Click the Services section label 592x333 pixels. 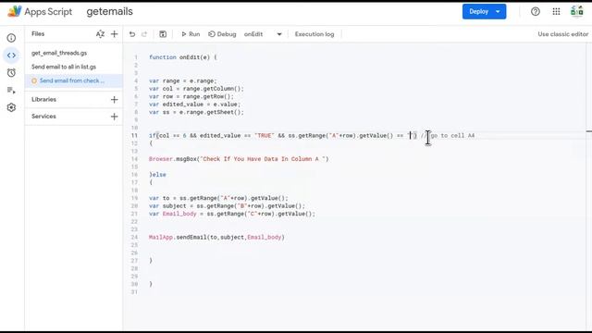(x=43, y=117)
